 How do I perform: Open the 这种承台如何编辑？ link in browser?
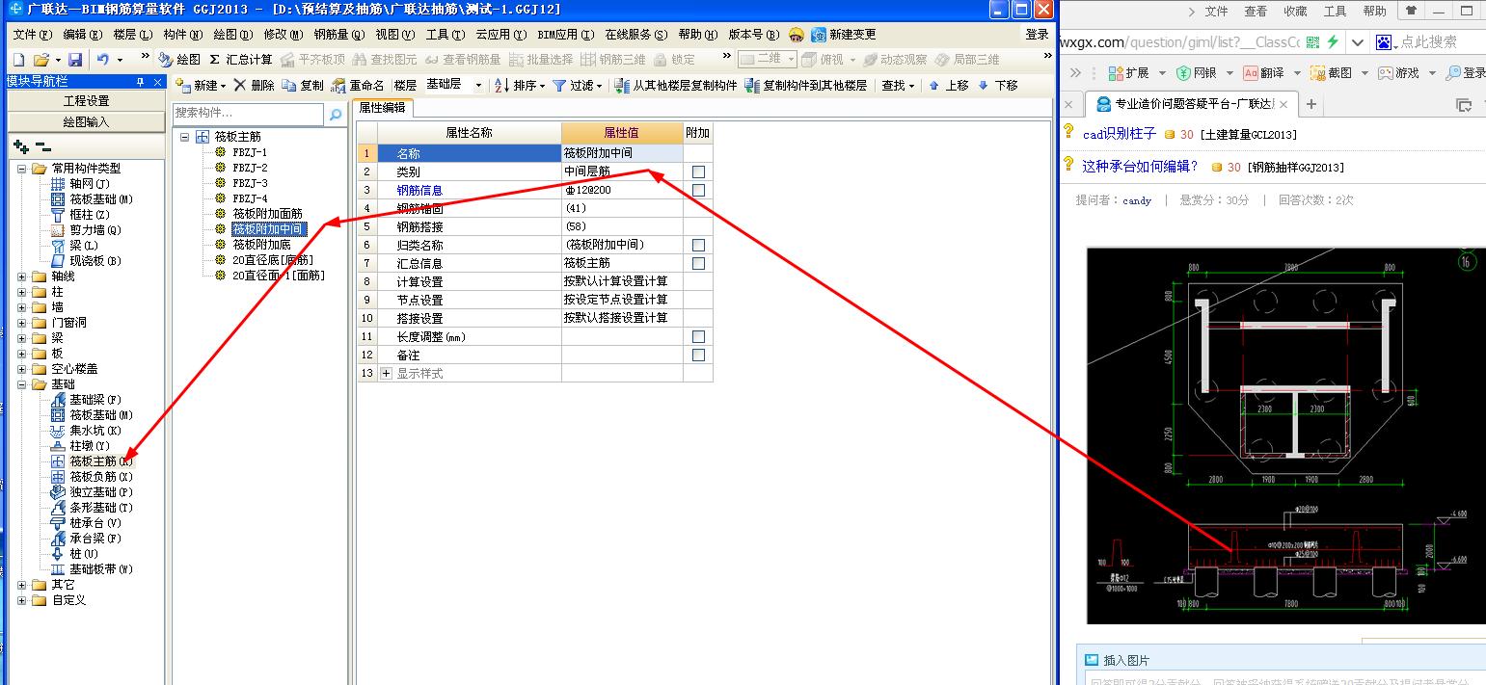pos(1140,167)
